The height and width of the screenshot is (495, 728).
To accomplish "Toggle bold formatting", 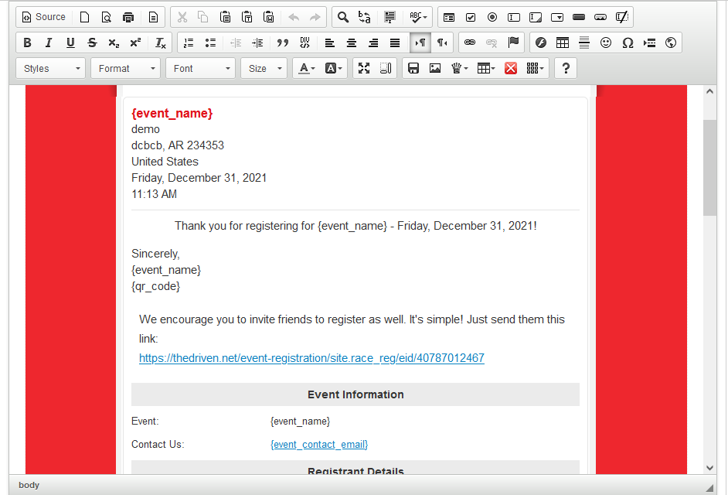I will [27, 43].
